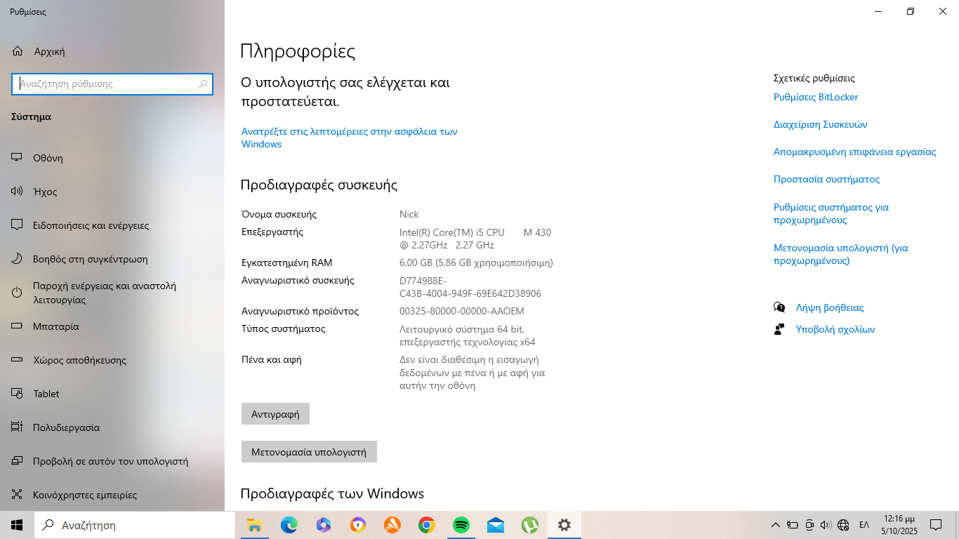
Task: Open the Copilot app on the taskbar
Action: [x=323, y=525]
